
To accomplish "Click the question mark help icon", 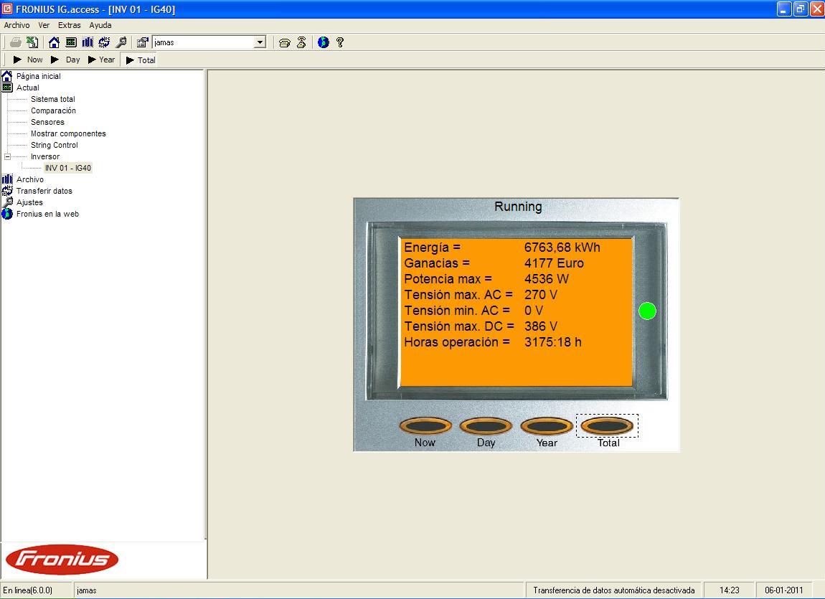I will coord(340,42).
